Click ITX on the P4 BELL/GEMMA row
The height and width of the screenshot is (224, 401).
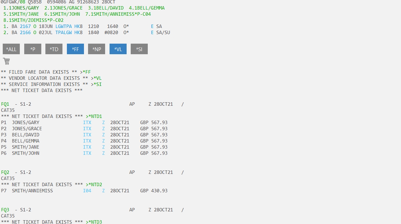87,141
